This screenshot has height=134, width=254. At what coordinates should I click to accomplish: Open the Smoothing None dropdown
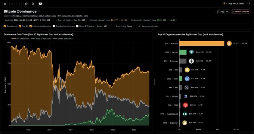click(x=125, y=26)
